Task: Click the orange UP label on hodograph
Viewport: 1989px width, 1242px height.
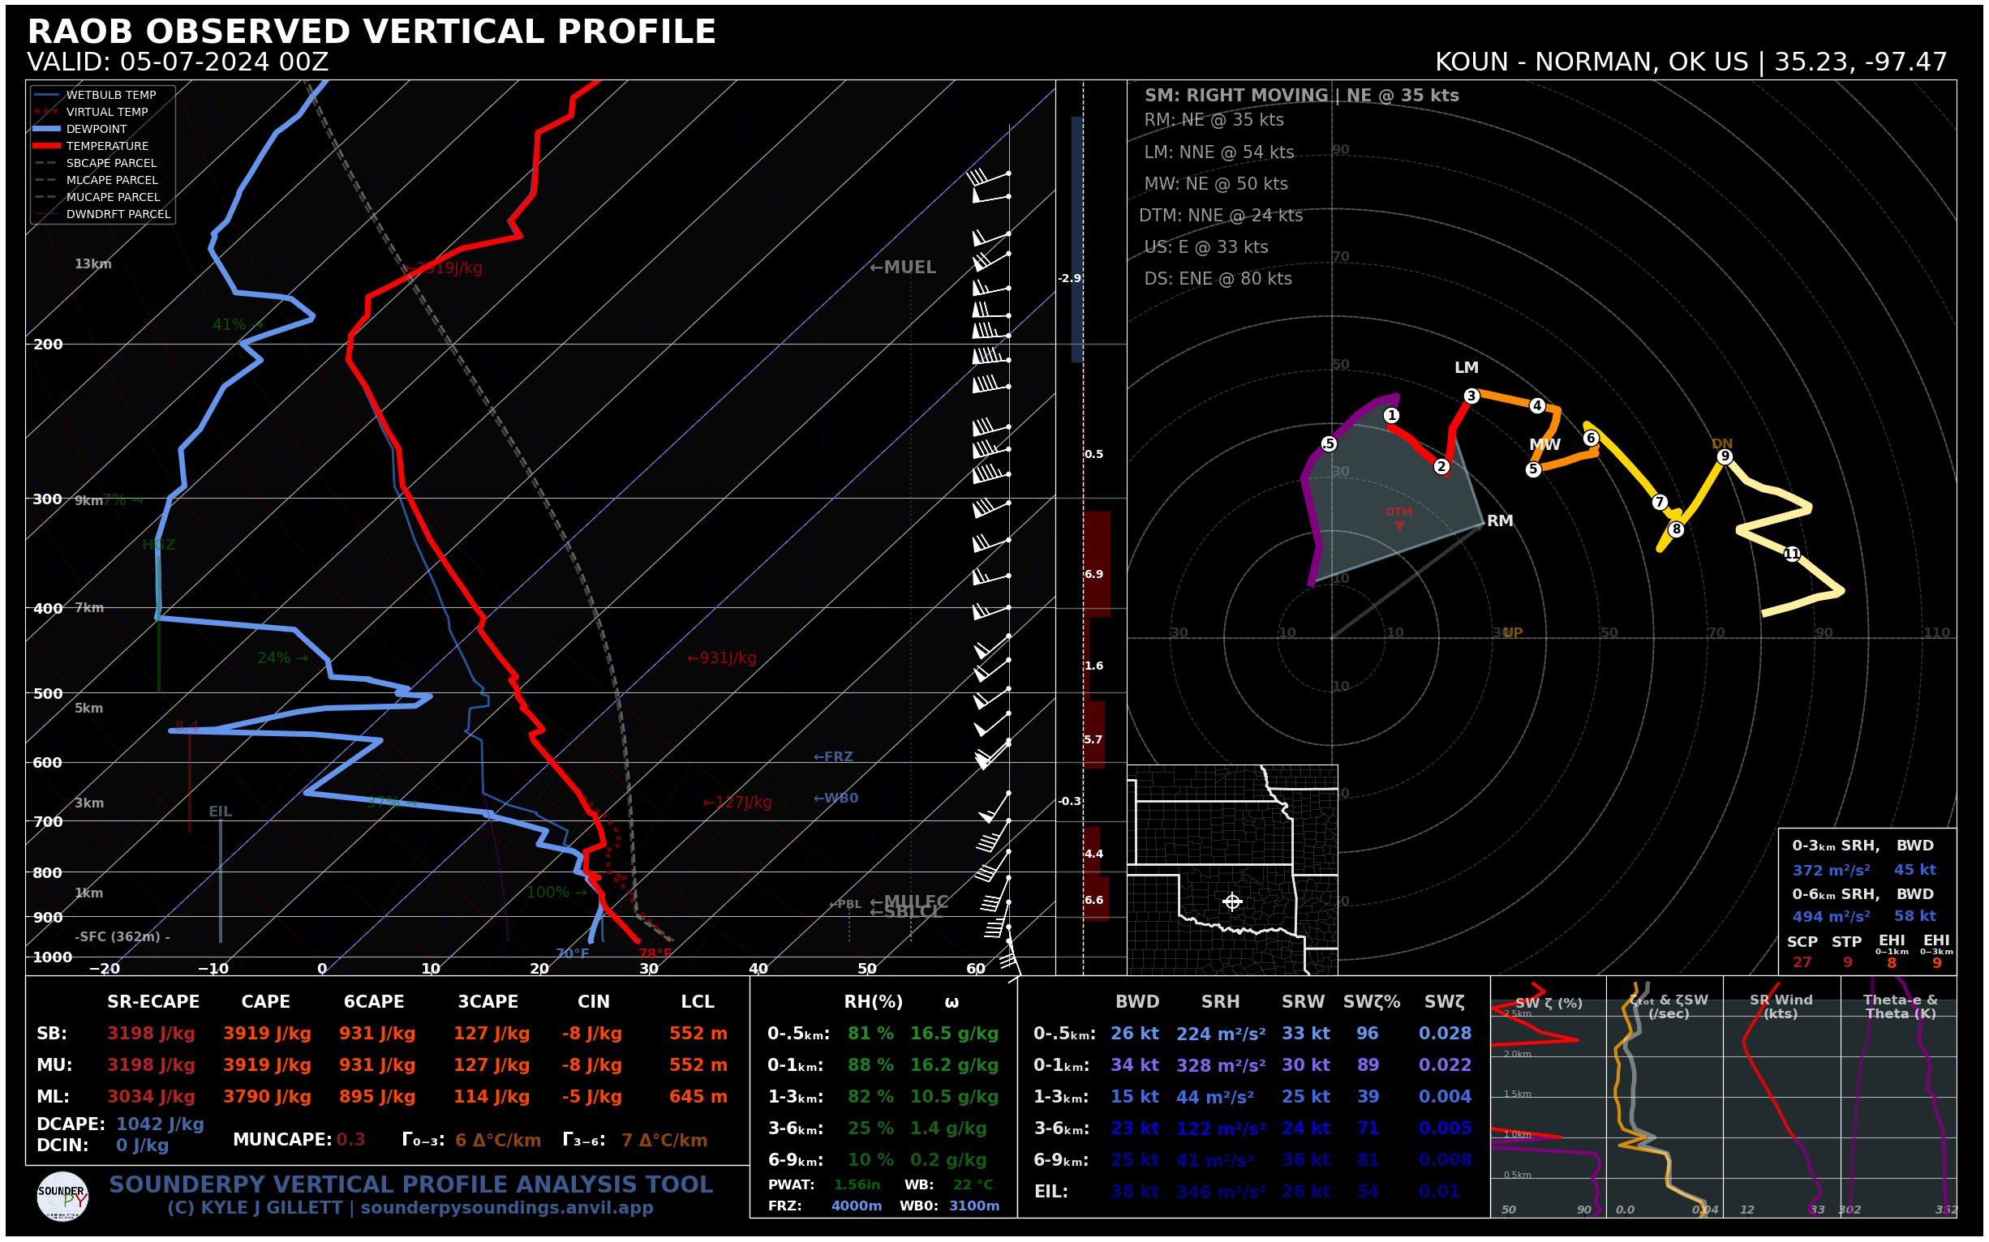Action: 1512,632
